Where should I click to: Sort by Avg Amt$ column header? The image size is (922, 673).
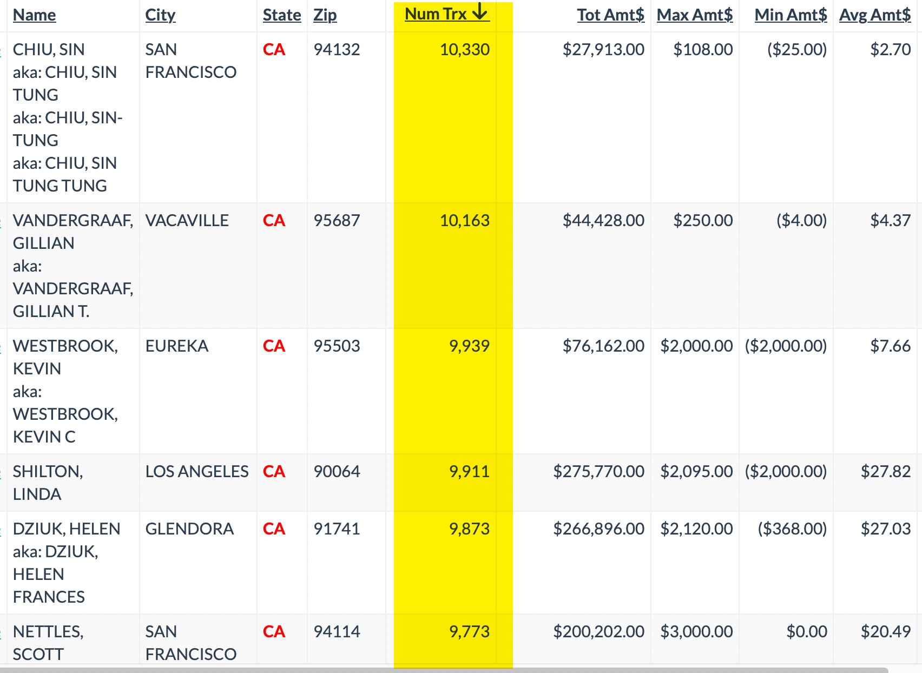click(875, 15)
